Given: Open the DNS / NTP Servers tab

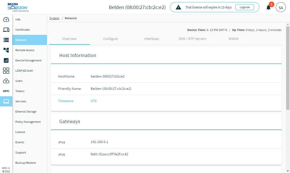Looking at the screenshot, I should 193,39.
